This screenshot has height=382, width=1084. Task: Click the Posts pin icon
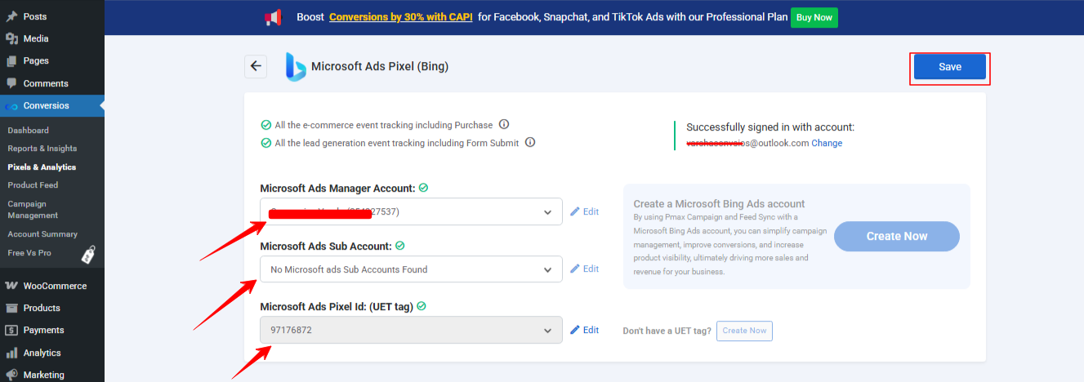[x=11, y=16]
